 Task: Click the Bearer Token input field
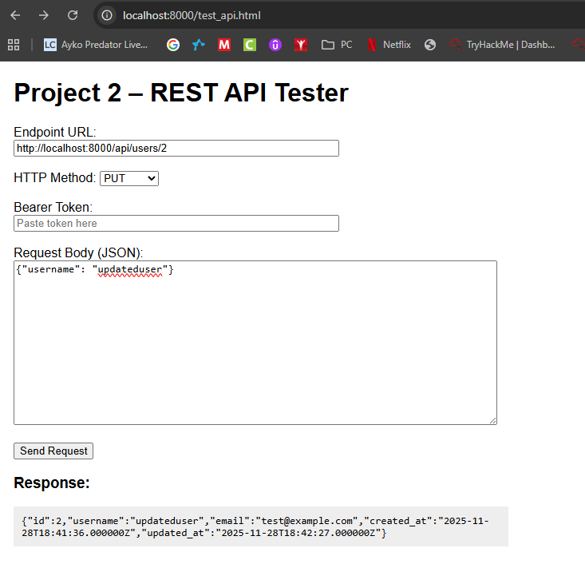pos(176,224)
